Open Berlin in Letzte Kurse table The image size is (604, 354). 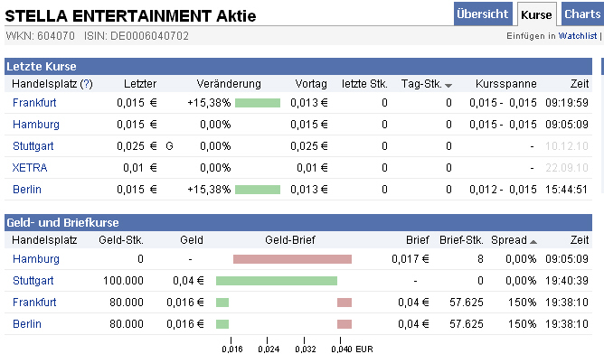(27, 190)
